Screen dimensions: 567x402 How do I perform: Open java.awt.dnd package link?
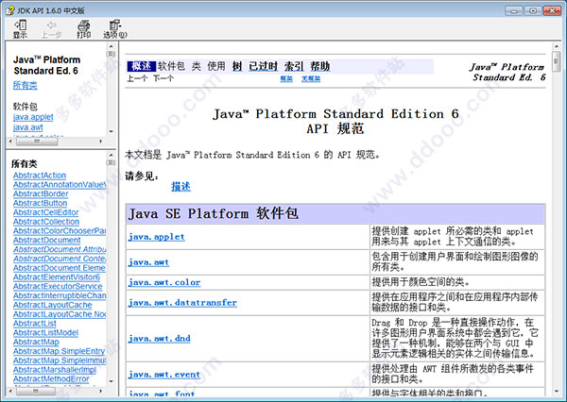159,339
